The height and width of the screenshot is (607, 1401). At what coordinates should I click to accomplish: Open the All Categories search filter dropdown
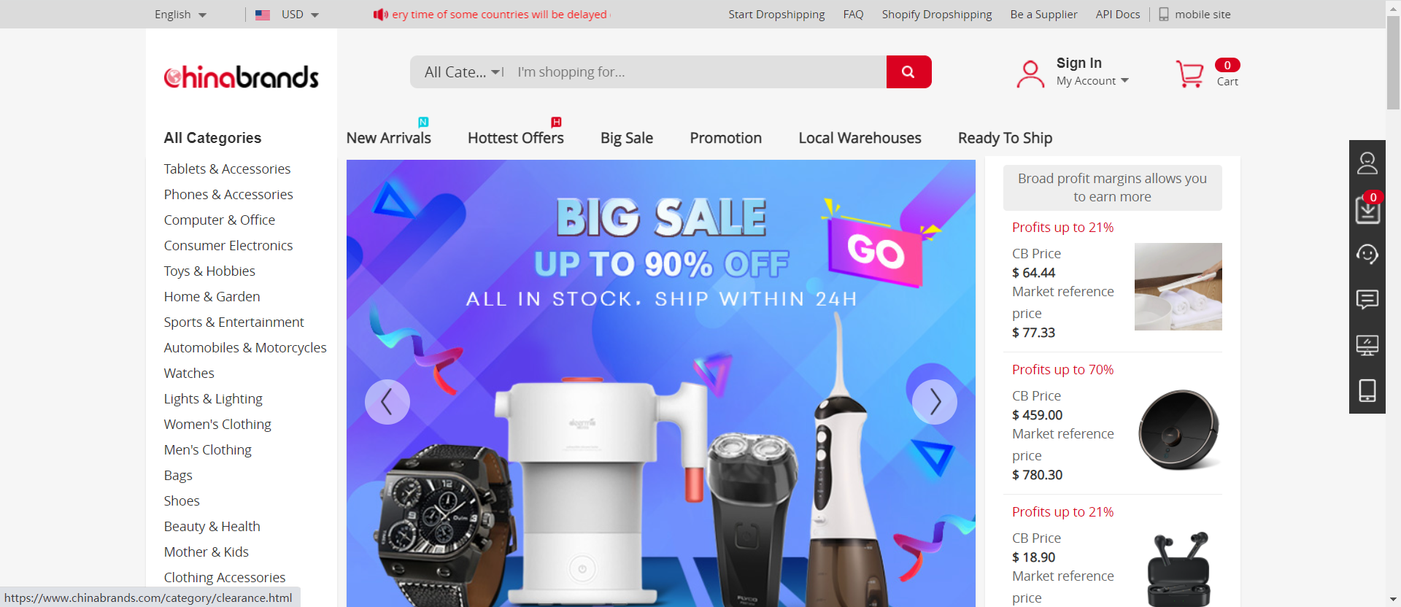pyautogui.click(x=463, y=72)
